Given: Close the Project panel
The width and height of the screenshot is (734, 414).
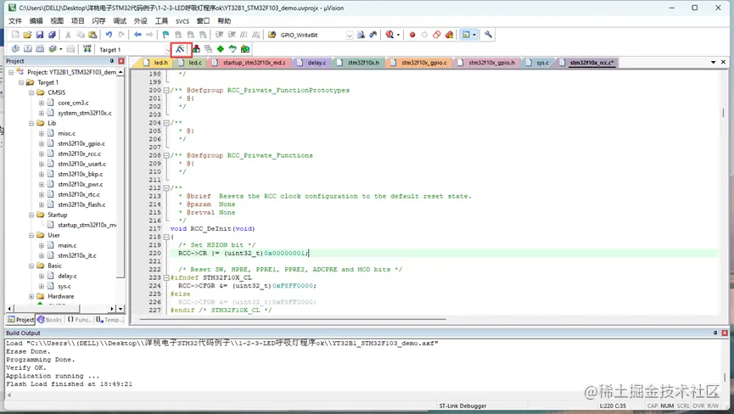Looking at the screenshot, I should (x=121, y=61).
